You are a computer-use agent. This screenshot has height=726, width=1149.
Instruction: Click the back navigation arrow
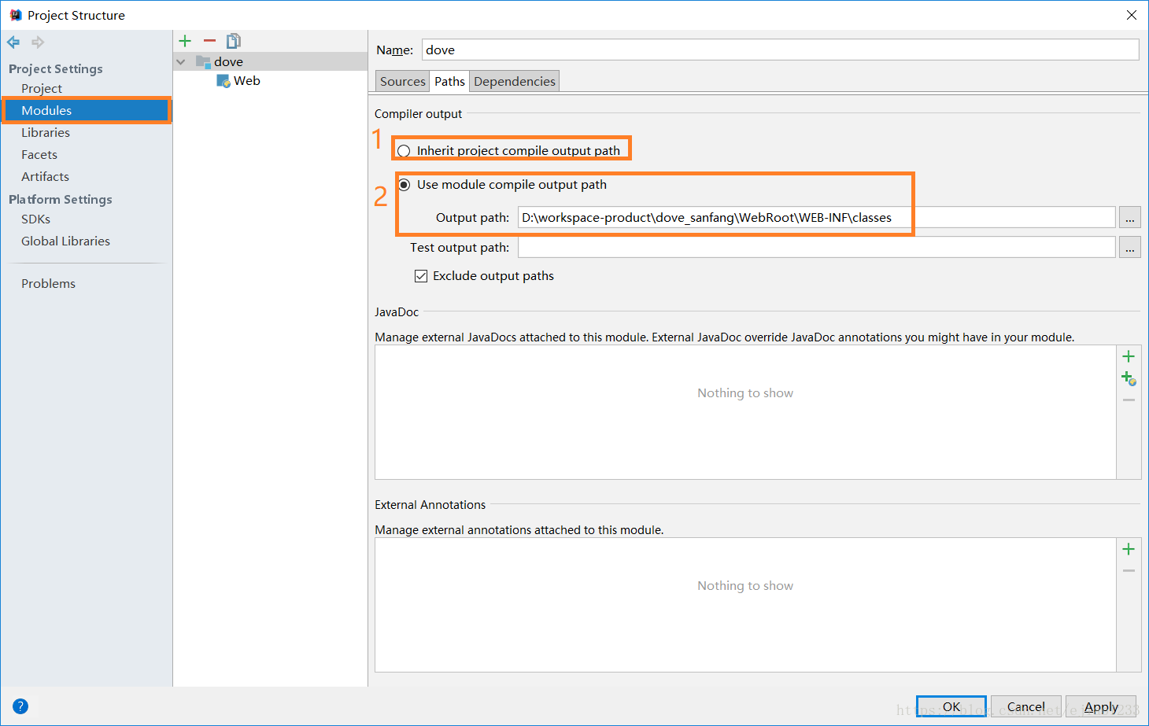point(13,42)
